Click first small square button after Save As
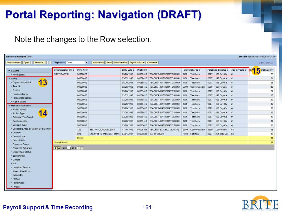Screen dimensions: 282x212 48,62
